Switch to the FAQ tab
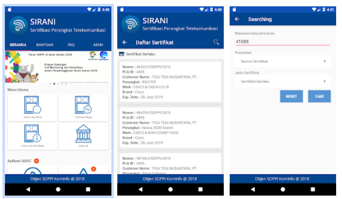342x199 pixels. pos(72,44)
